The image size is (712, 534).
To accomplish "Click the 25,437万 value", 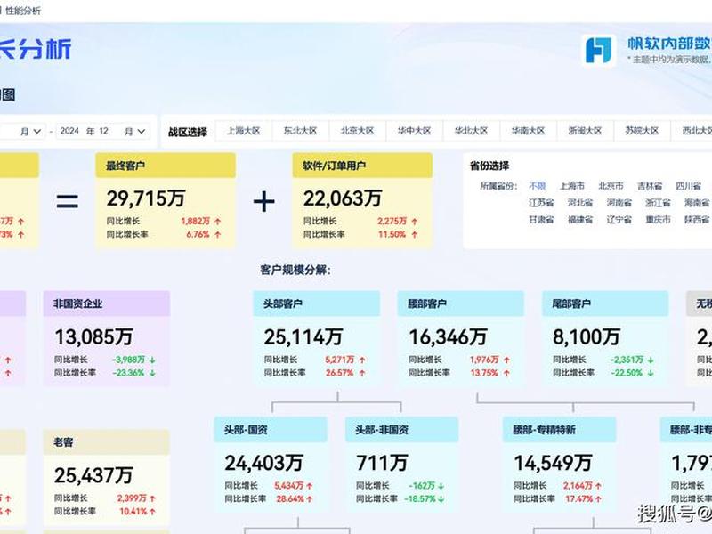I will pyautogui.click(x=93, y=475).
